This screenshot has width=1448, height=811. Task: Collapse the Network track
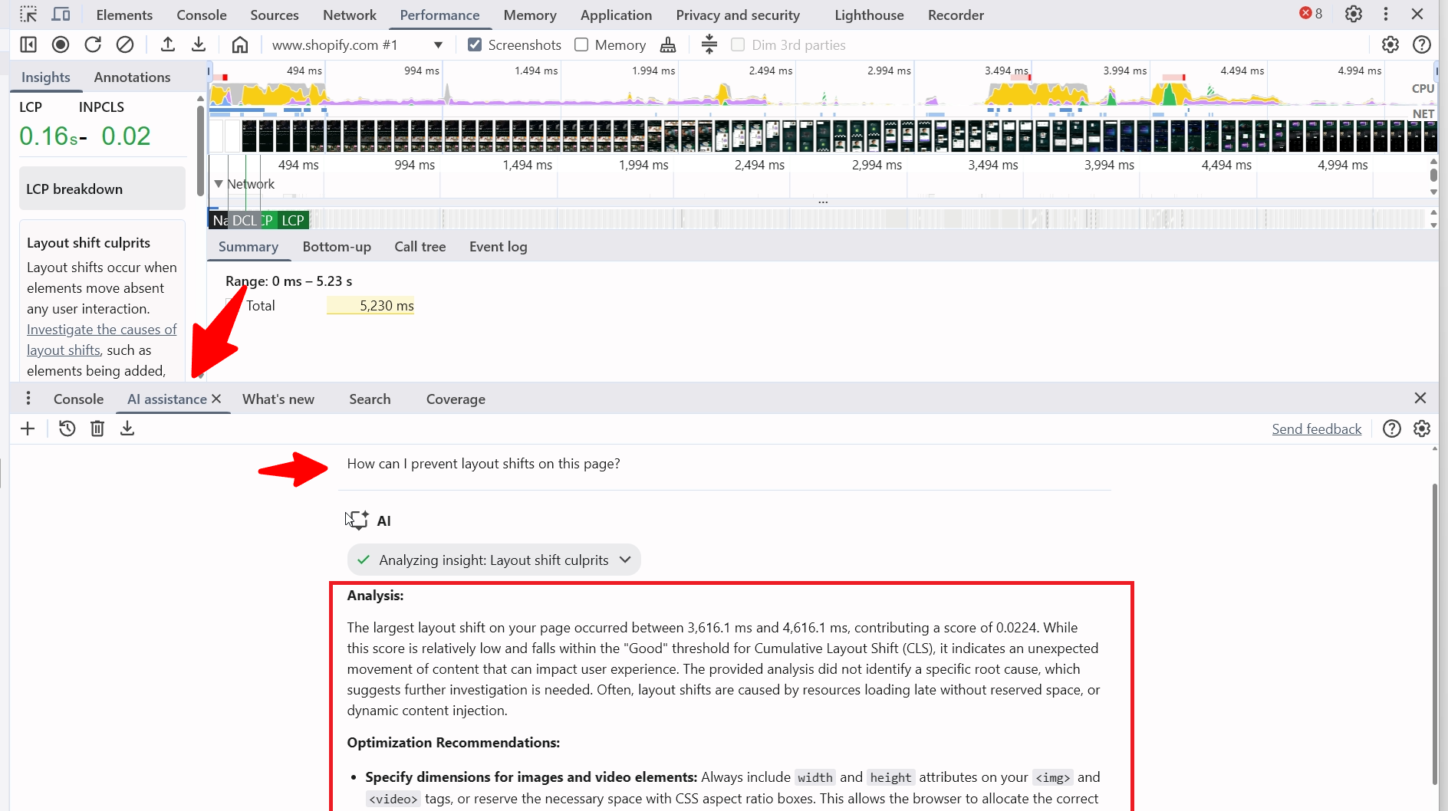[219, 184]
